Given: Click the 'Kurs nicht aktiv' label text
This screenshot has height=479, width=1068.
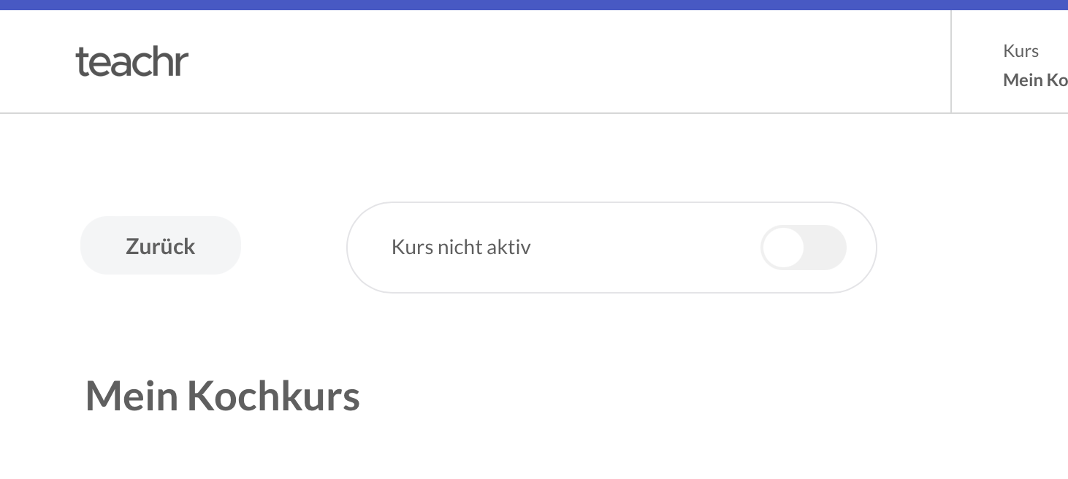Looking at the screenshot, I should [461, 248].
